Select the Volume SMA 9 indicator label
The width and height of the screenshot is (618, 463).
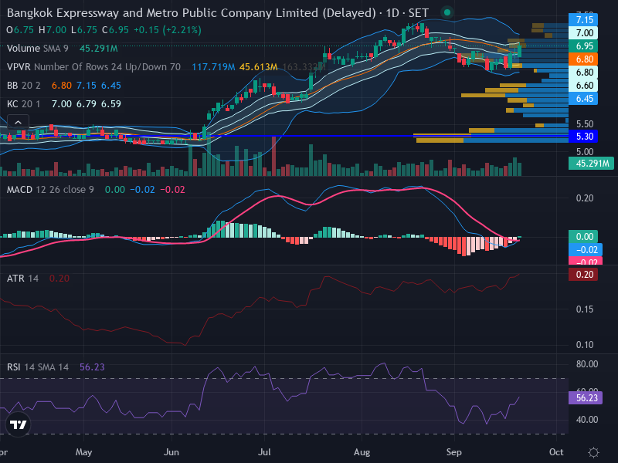37,49
